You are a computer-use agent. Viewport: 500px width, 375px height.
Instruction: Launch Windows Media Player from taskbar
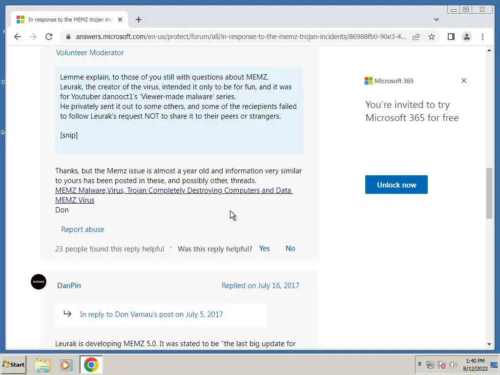coord(66,365)
